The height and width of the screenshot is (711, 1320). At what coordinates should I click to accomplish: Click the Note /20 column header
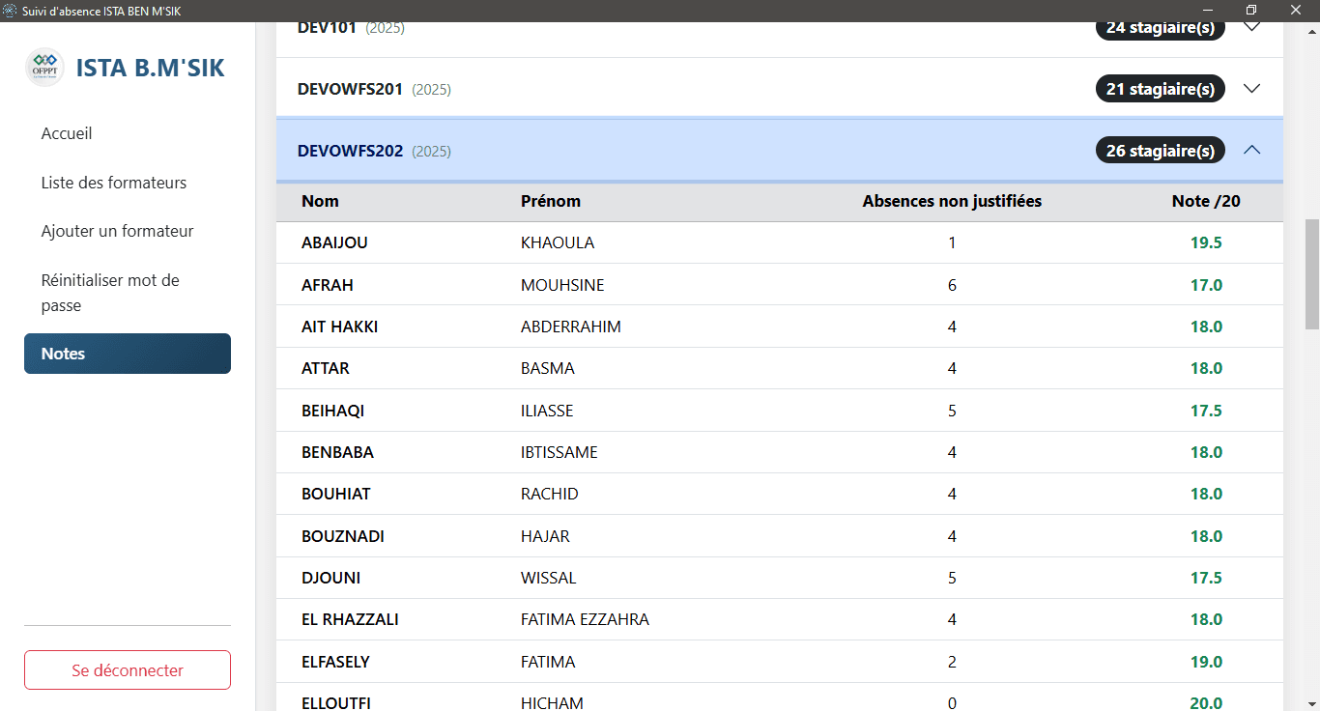tap(1206, 201)
